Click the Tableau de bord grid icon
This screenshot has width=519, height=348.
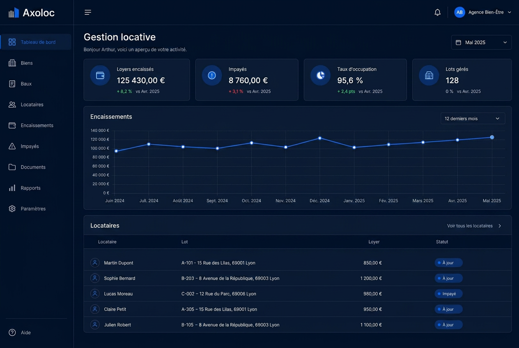(12, 42)
